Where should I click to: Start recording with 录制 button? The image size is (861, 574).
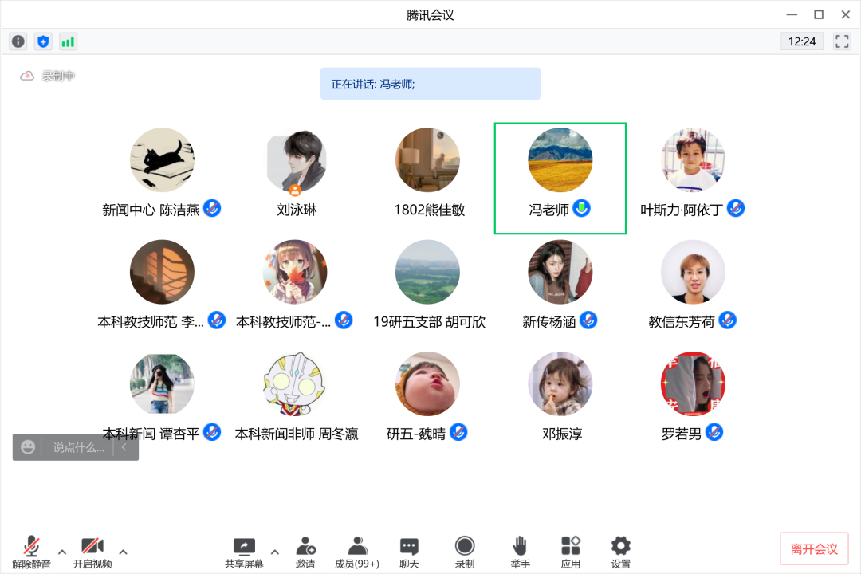[x=465, y=551]
